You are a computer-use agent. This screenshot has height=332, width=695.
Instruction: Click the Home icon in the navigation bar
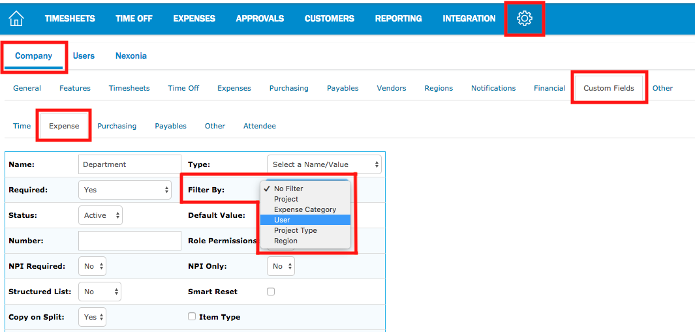point(16,18)
